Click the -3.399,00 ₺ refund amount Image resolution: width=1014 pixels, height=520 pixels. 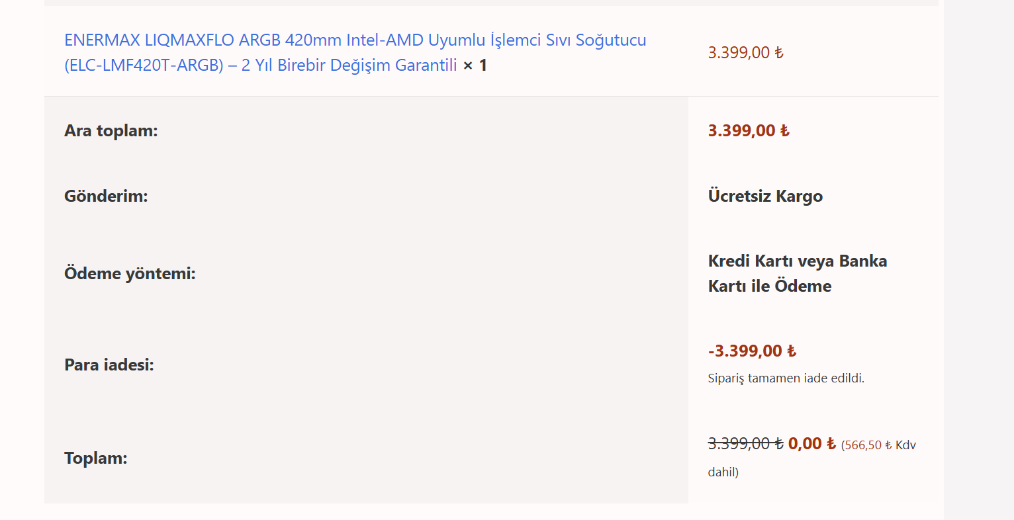(x=752, y=351)
